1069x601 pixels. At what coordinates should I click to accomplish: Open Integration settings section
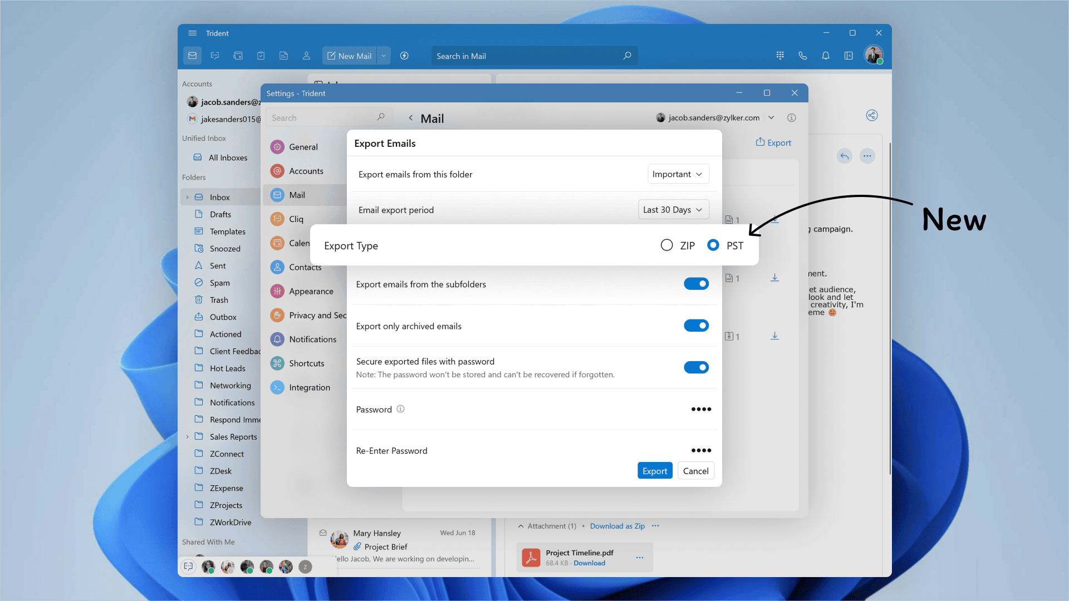point(304,387)
